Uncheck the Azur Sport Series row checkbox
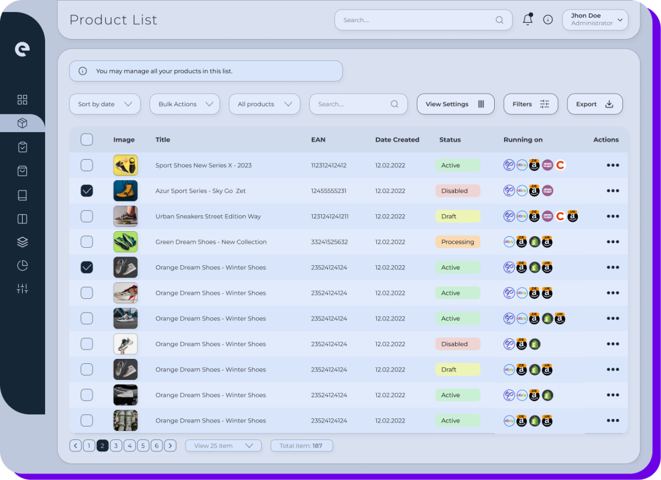 86,190
